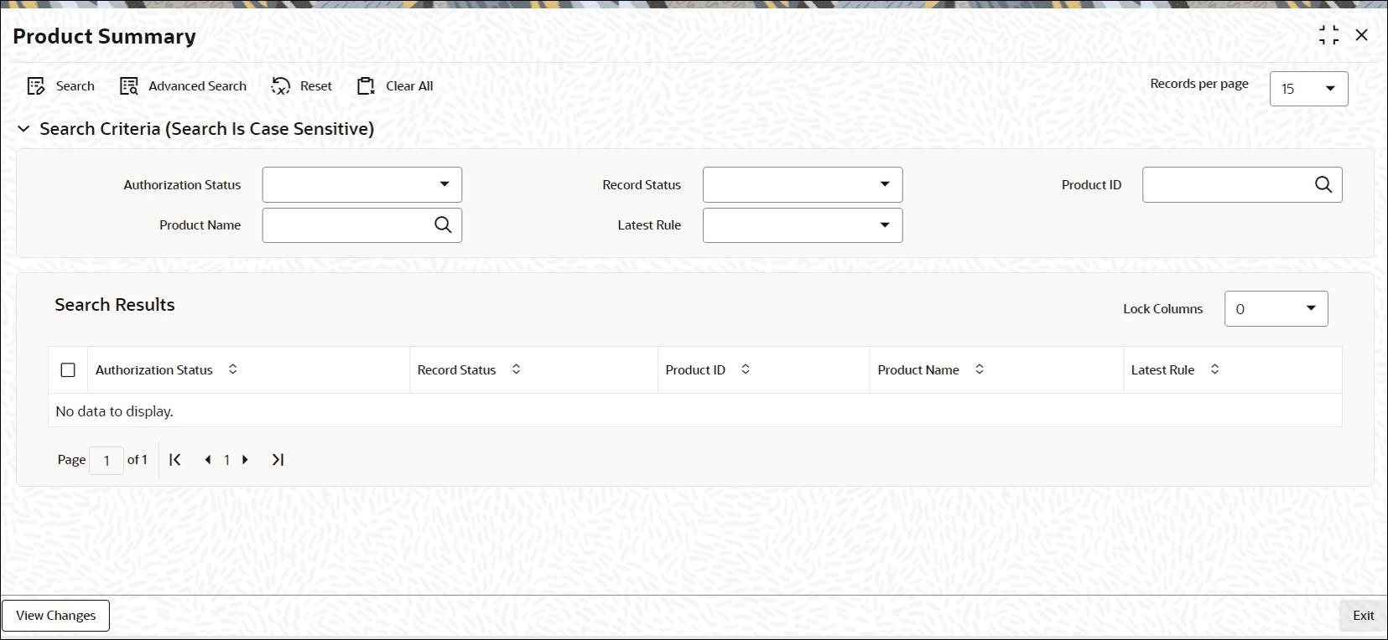Click the Exit button
Screen dimensions: 1388x640
pyautogui.click(x=1364, y=616)
